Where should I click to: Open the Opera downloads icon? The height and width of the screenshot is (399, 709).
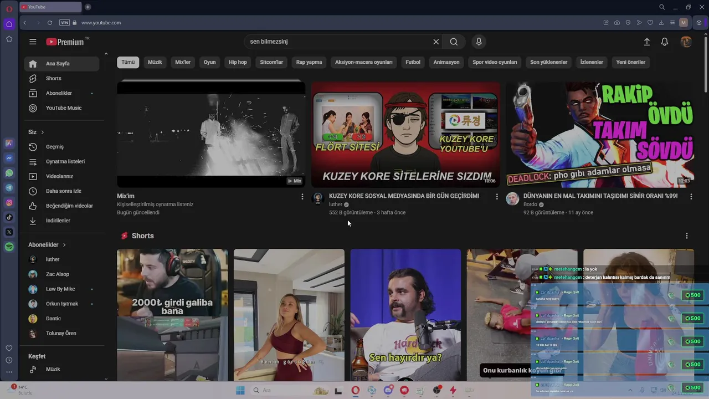click(x=661, y=23)
